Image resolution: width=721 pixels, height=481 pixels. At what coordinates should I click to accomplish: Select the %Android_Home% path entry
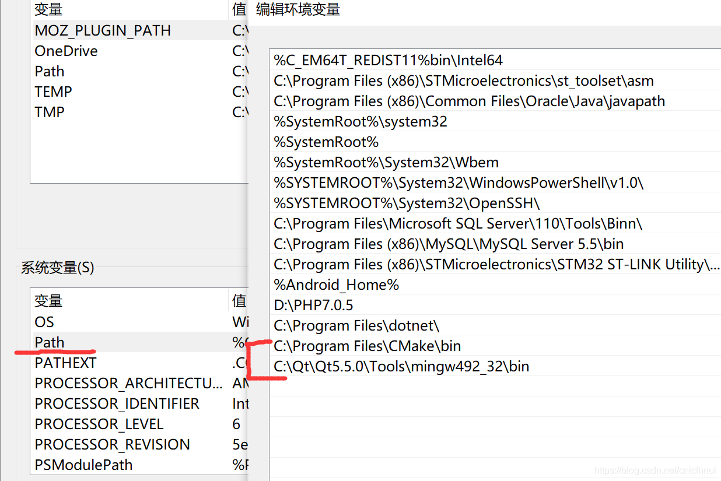pyautogui.click(x=496, y=285)
